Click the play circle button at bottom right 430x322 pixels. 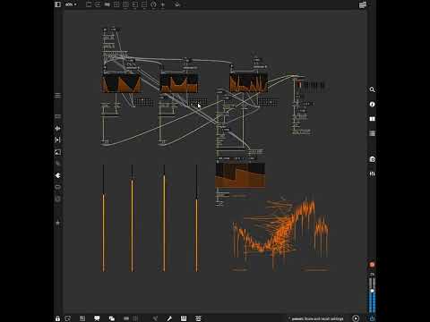tap(356, 318)
